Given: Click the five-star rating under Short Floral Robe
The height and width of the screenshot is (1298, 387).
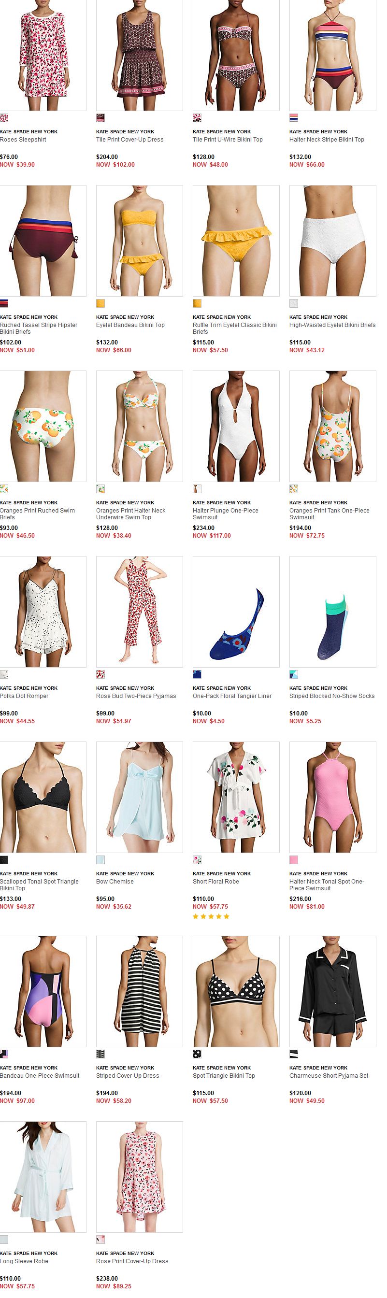Looking at the screenshot, I should pos(211,916).
